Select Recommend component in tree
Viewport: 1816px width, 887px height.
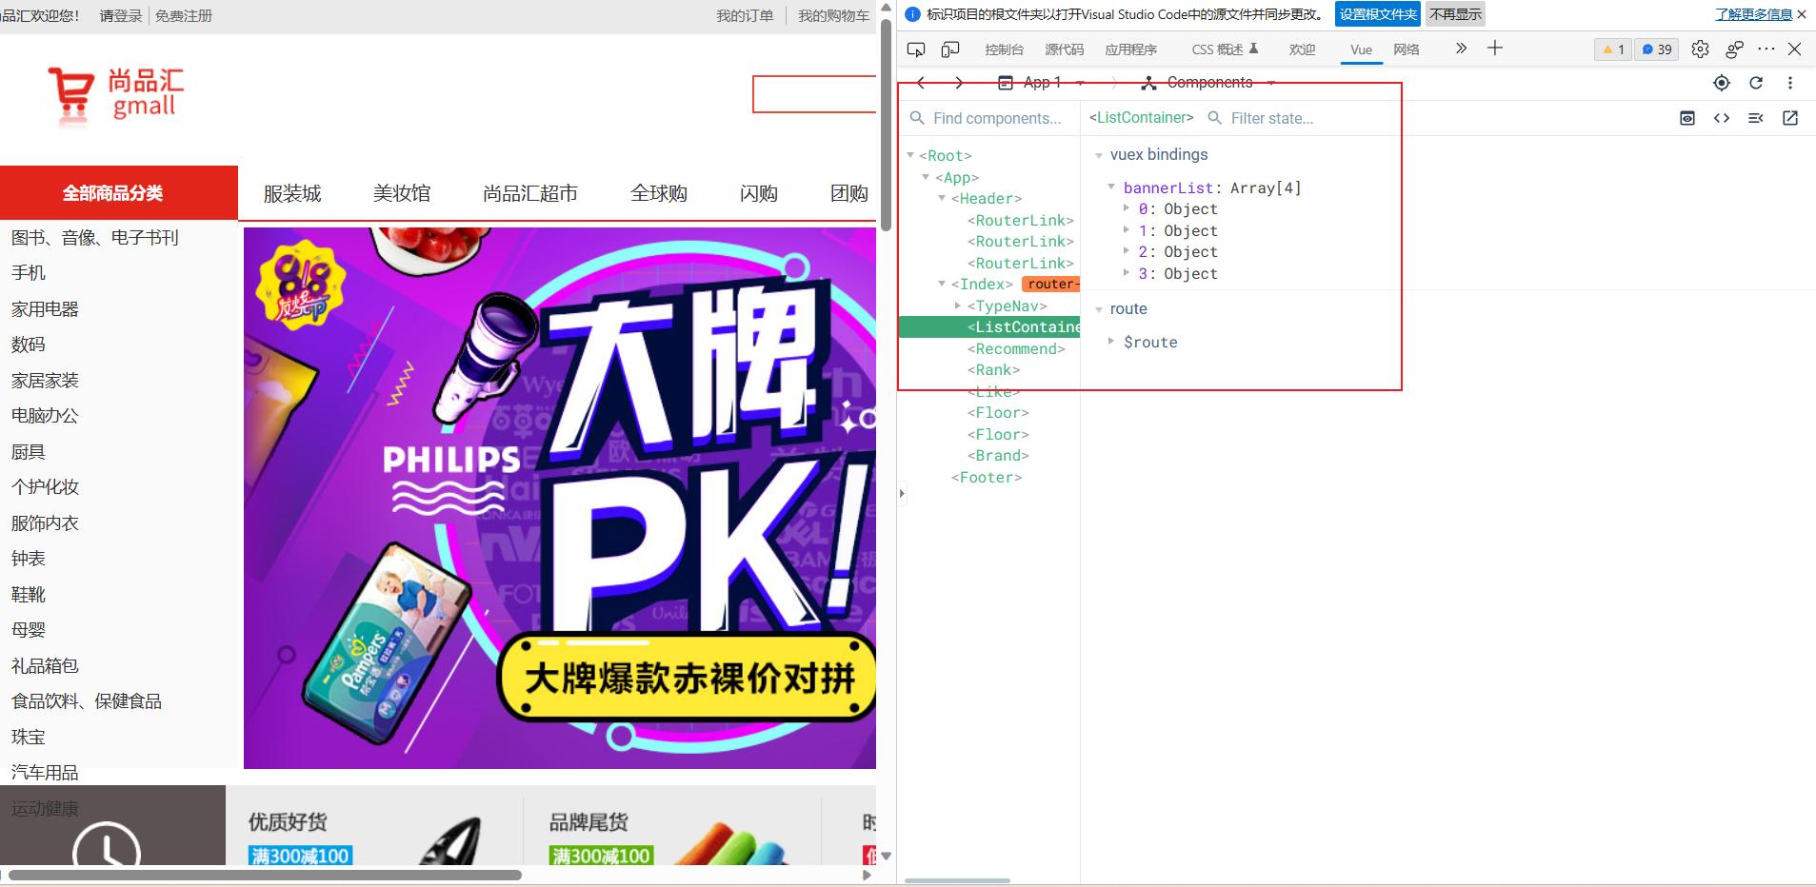pos(1016,348)
